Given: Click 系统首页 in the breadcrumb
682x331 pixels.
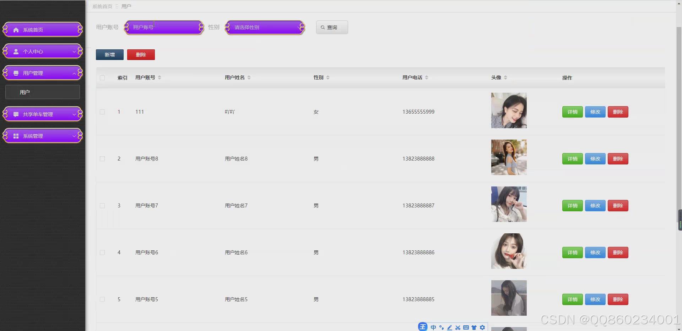Looking at the screenshot, I should coord(102,6).
